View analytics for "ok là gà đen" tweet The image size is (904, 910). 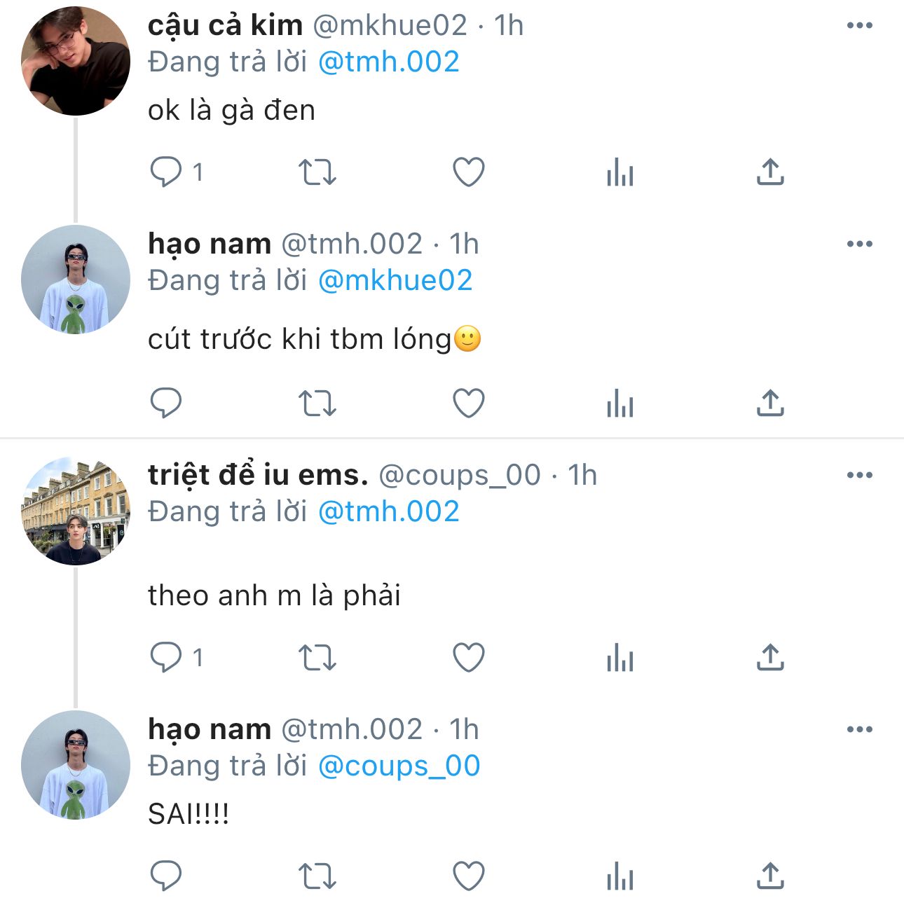[620, 172]
